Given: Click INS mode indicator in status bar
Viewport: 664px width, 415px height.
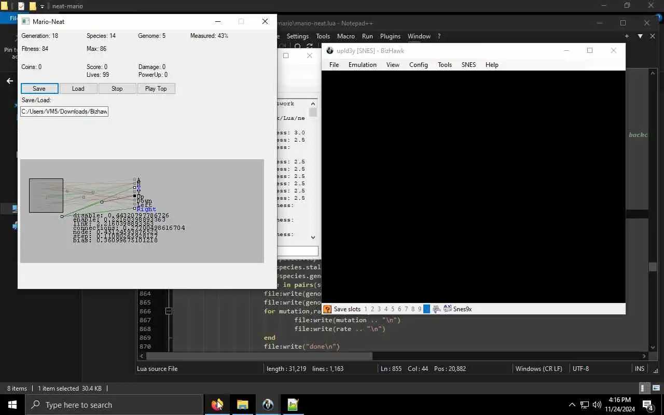Looking at the screenshot, I should tap(640, 369).
